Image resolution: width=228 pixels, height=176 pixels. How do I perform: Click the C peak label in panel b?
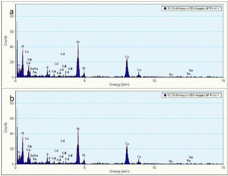click(19, 152)
